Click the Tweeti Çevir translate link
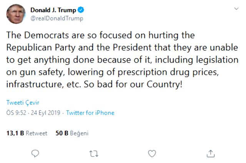 pos(23,102)
